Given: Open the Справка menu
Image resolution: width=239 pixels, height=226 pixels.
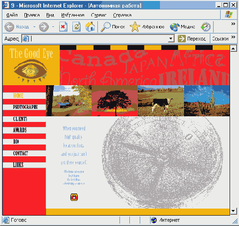Looking at the screenshot, I should point(122,15).
